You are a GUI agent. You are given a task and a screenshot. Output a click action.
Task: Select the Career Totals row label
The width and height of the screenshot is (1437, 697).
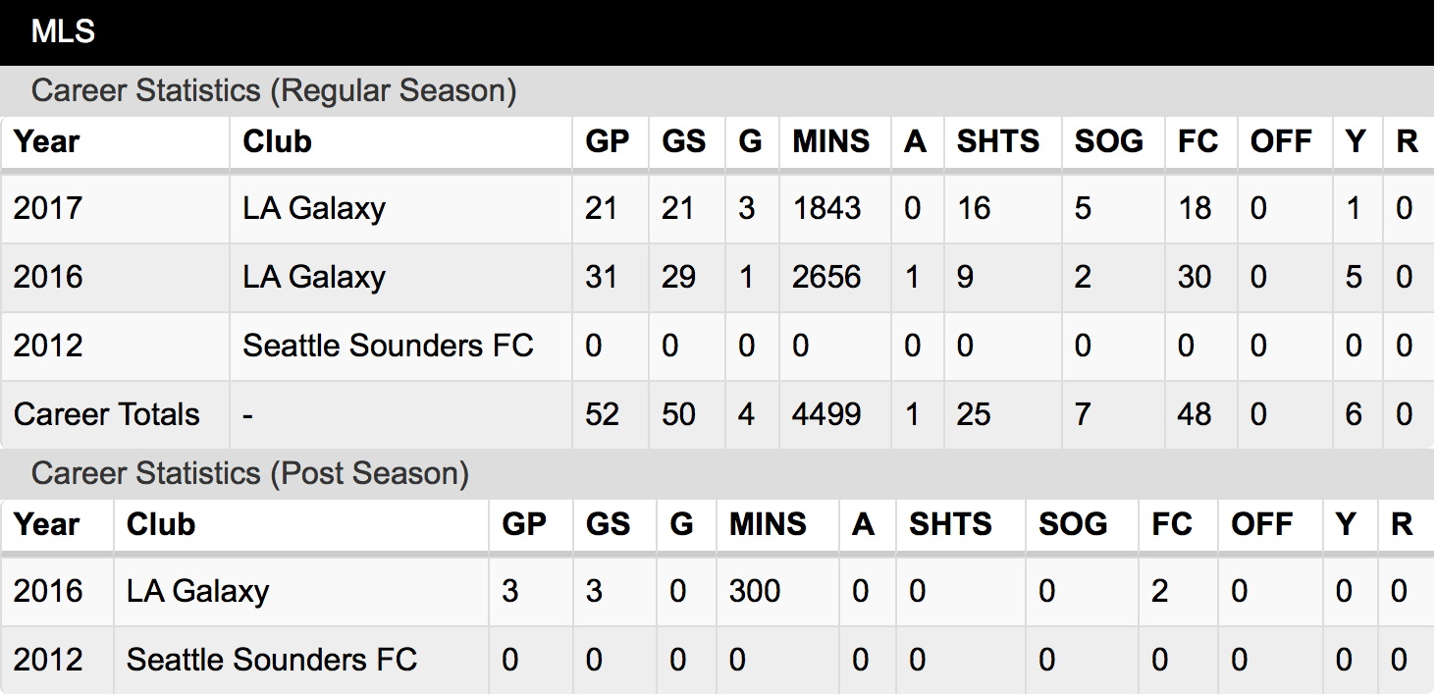click(x=107, y=414)
